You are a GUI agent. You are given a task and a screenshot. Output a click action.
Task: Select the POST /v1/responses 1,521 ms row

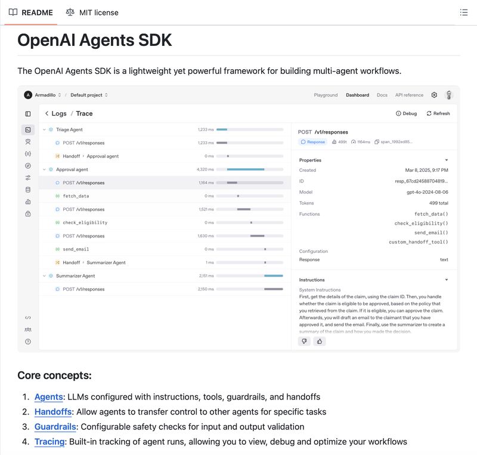[165, 209]
